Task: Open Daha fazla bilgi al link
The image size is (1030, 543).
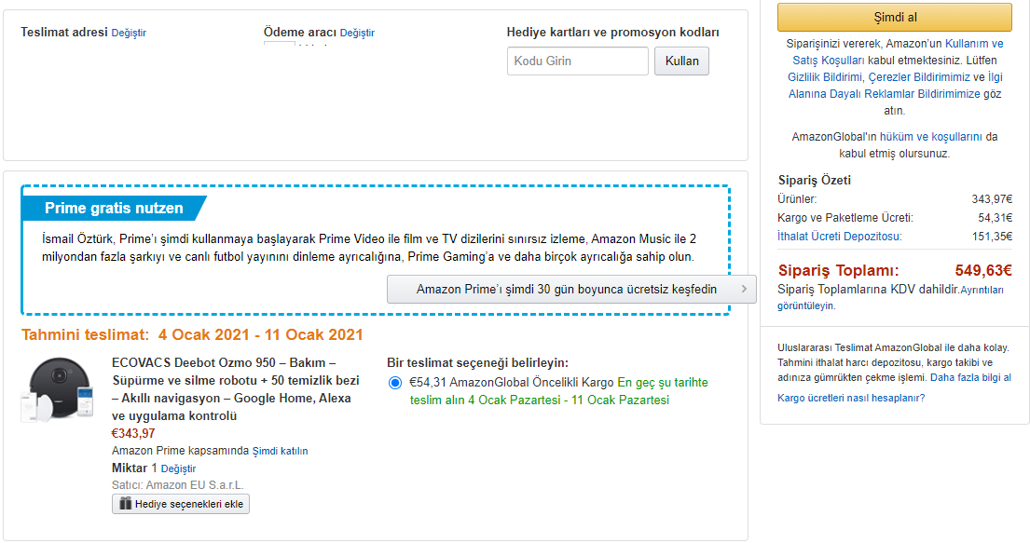Action: tap(971, 377)
